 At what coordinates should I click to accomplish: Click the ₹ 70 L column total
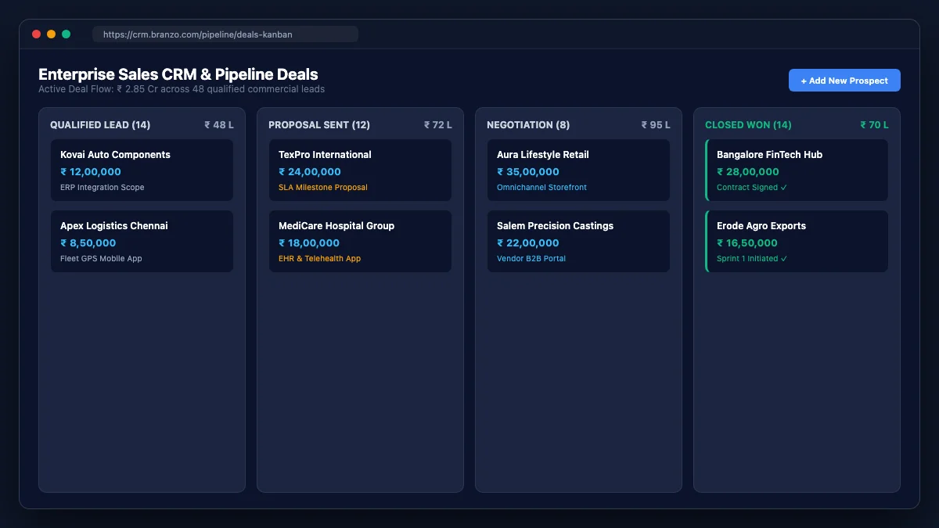[x=874, y=125]
